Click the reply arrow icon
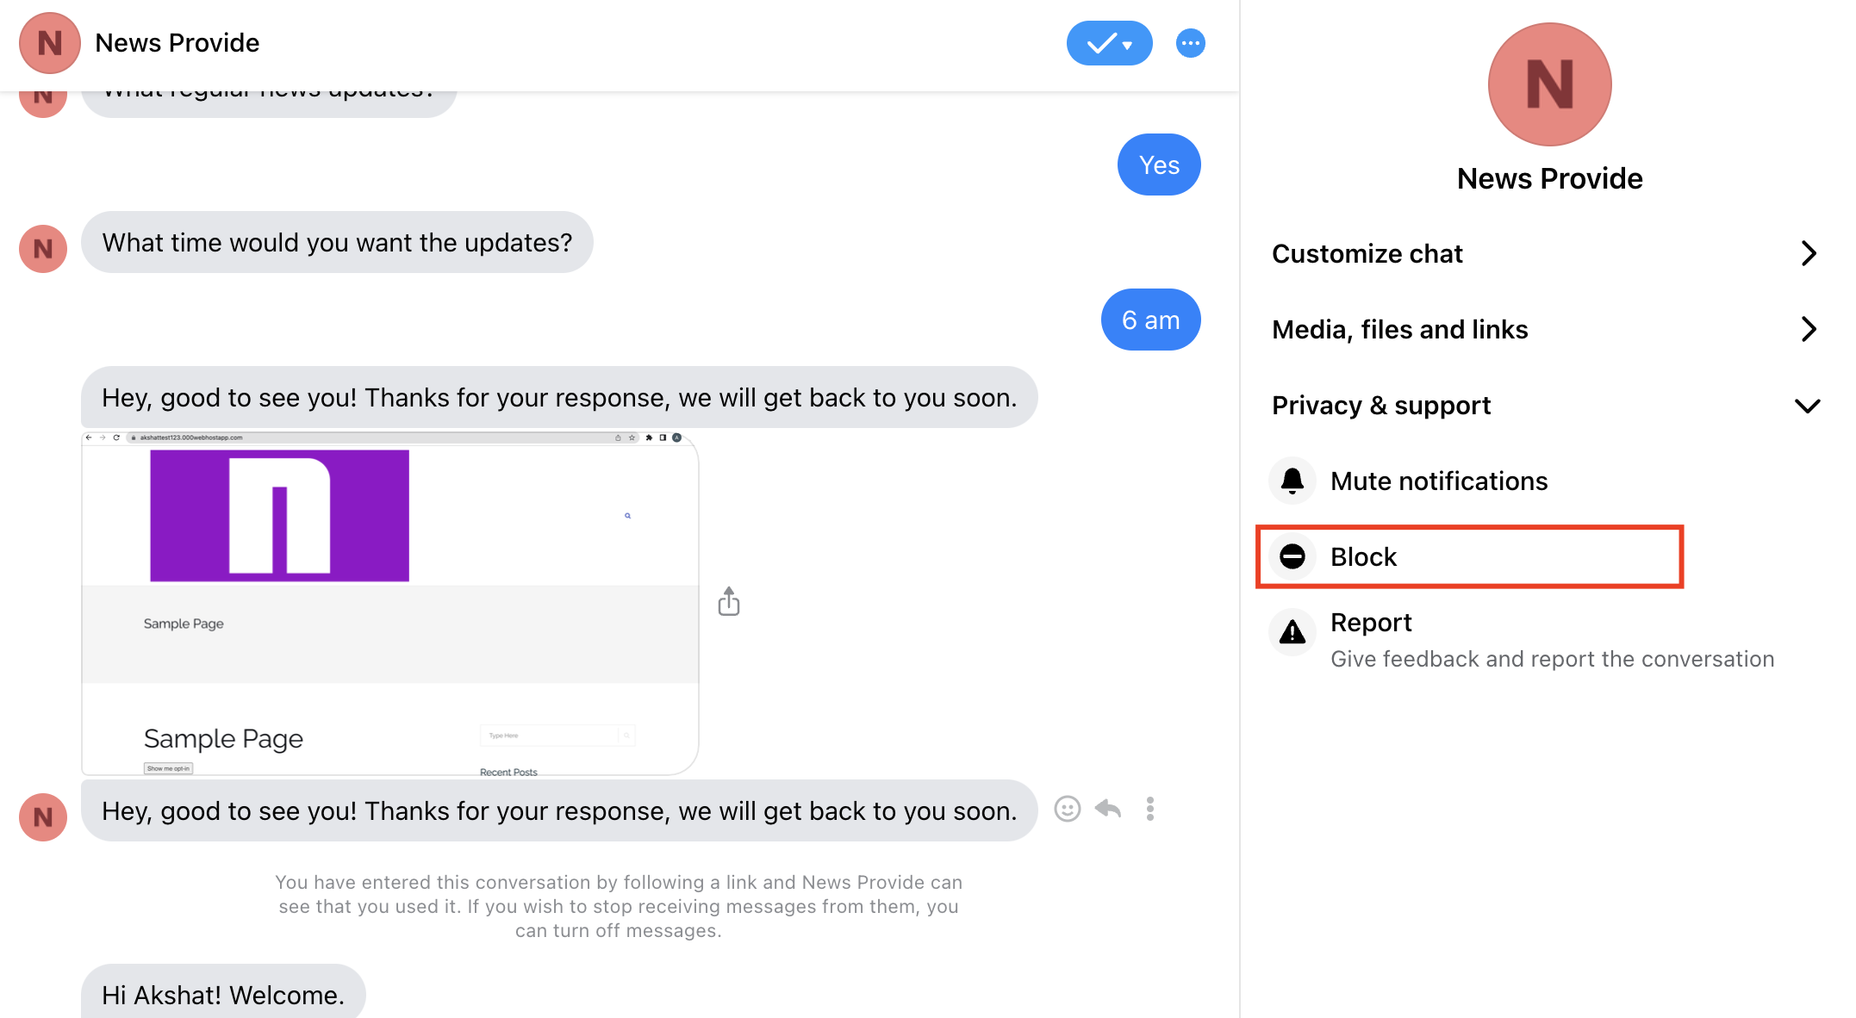 click(x=1108, y=809)
